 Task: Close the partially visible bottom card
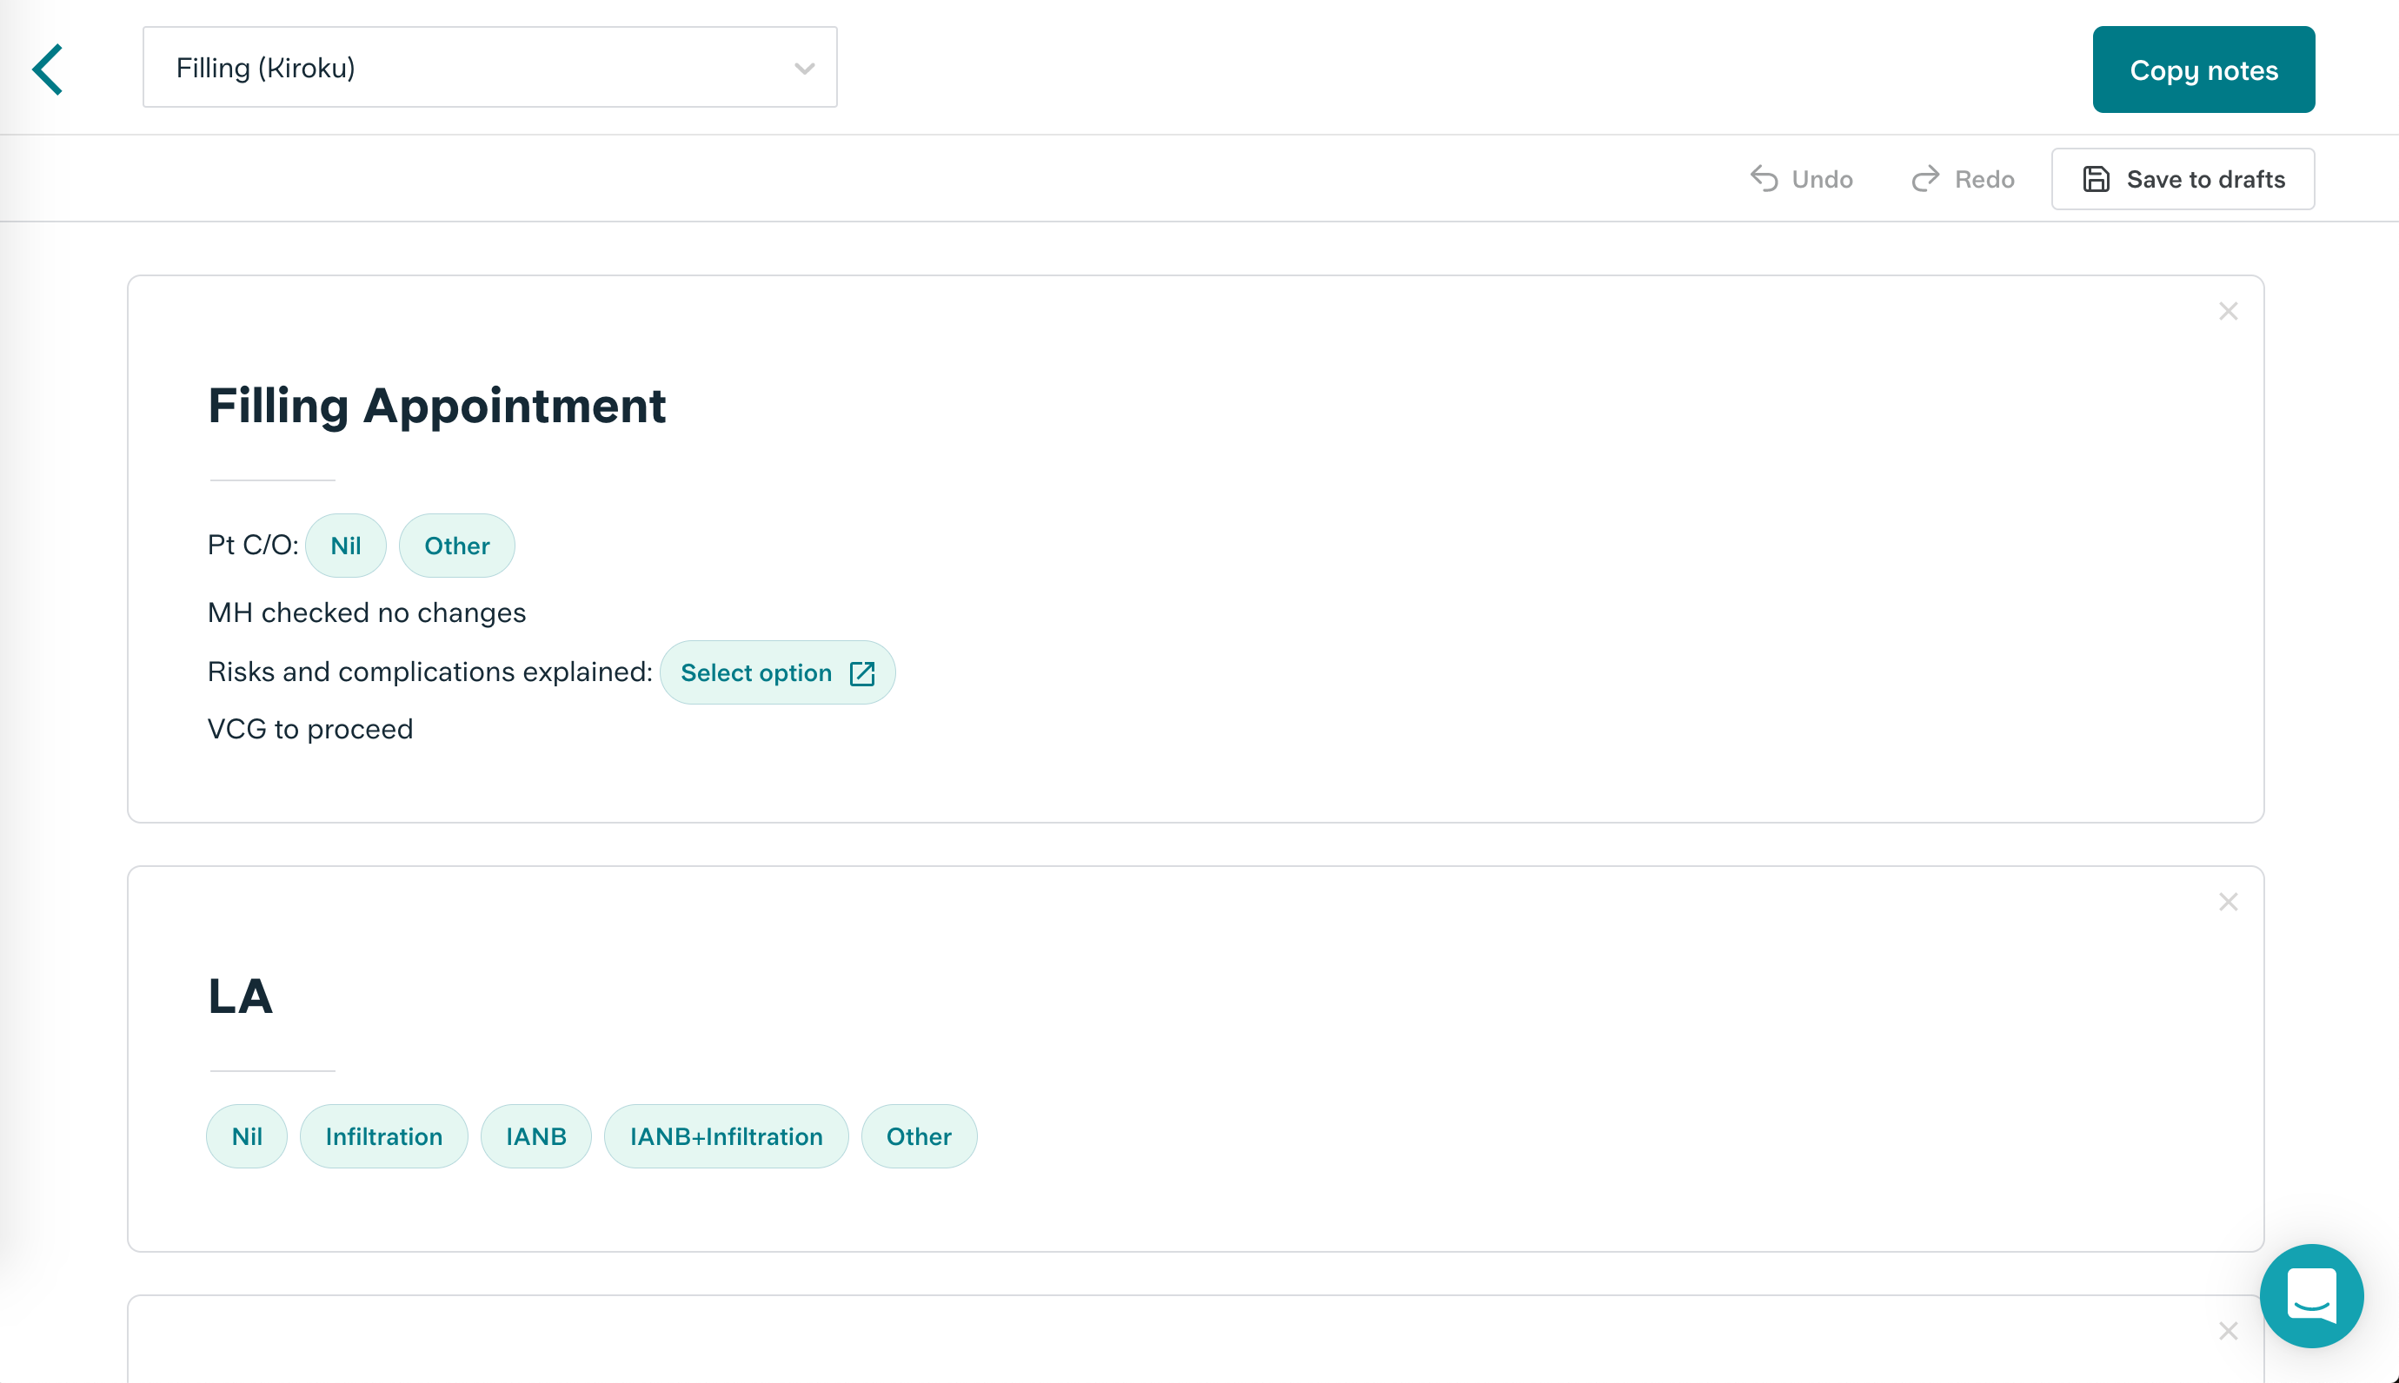[x=2228, y=1331]
